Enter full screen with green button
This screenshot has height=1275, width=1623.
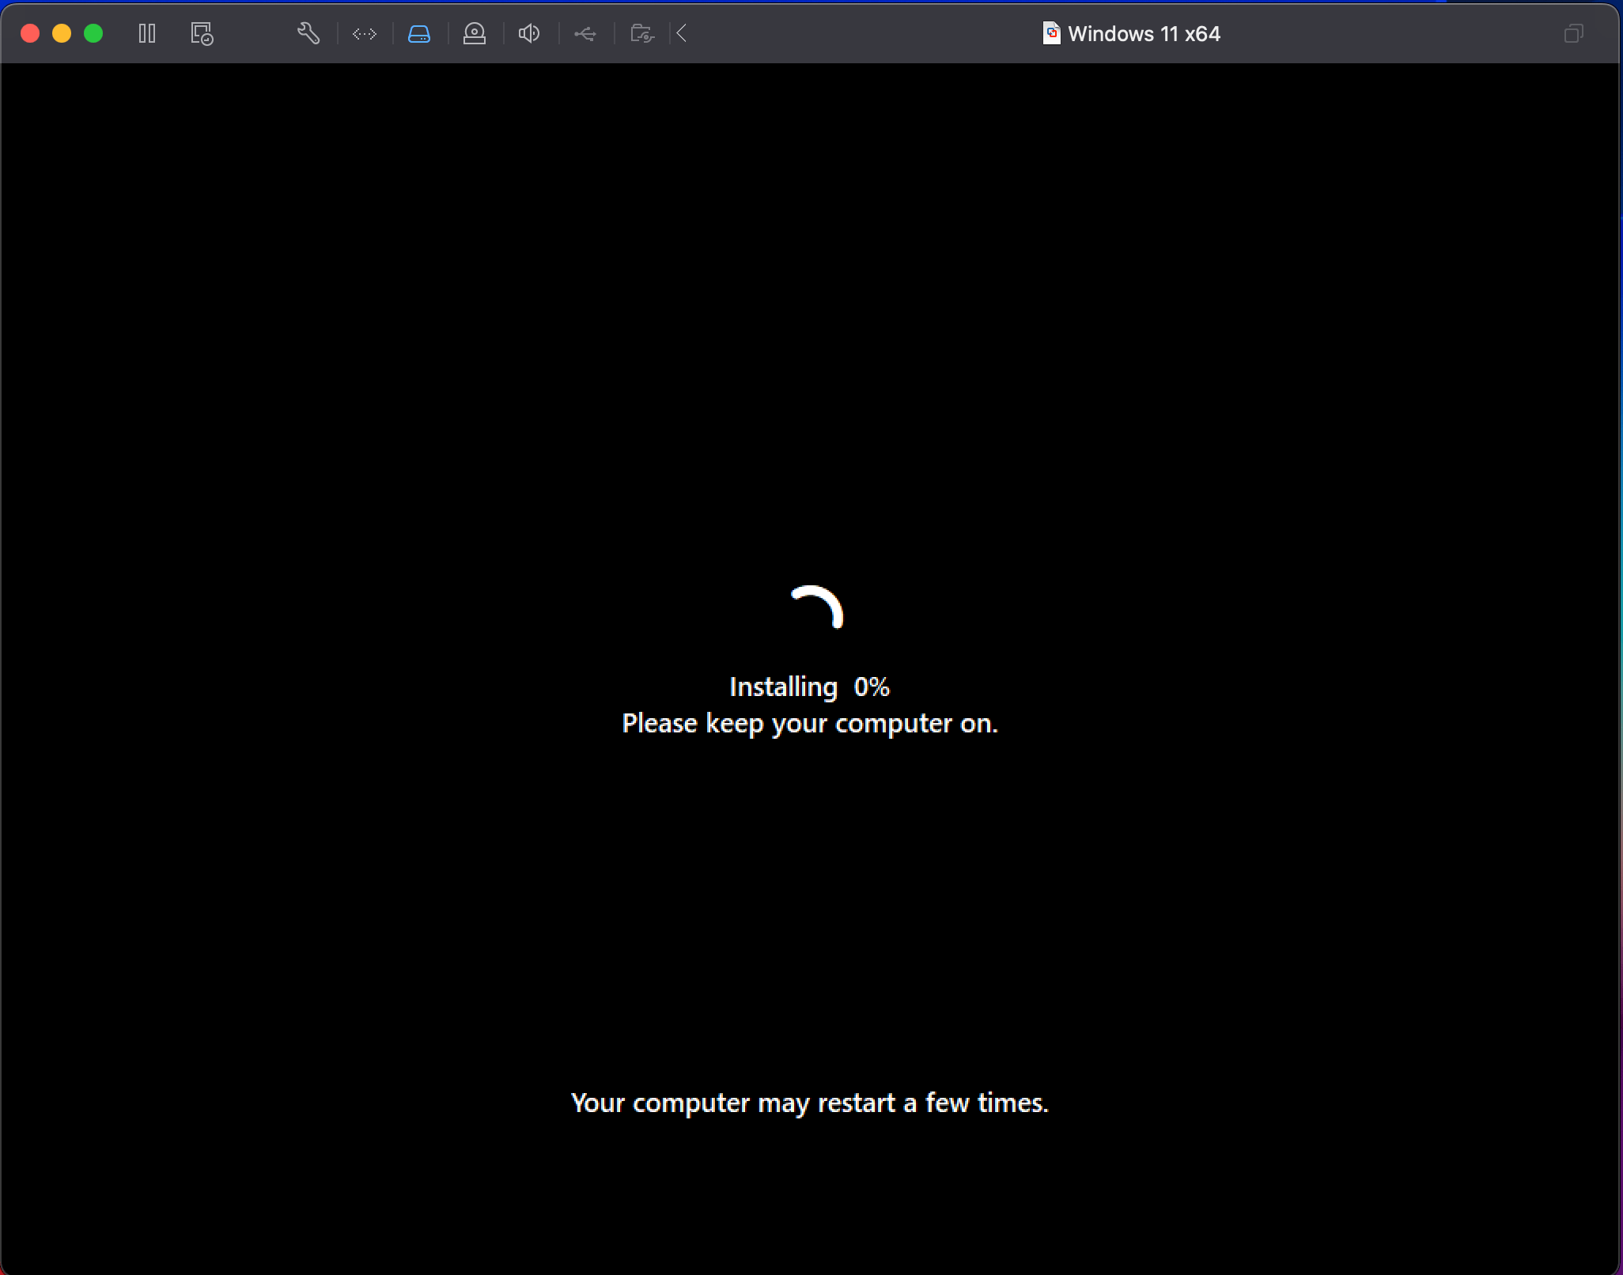[x=93, y=33]
